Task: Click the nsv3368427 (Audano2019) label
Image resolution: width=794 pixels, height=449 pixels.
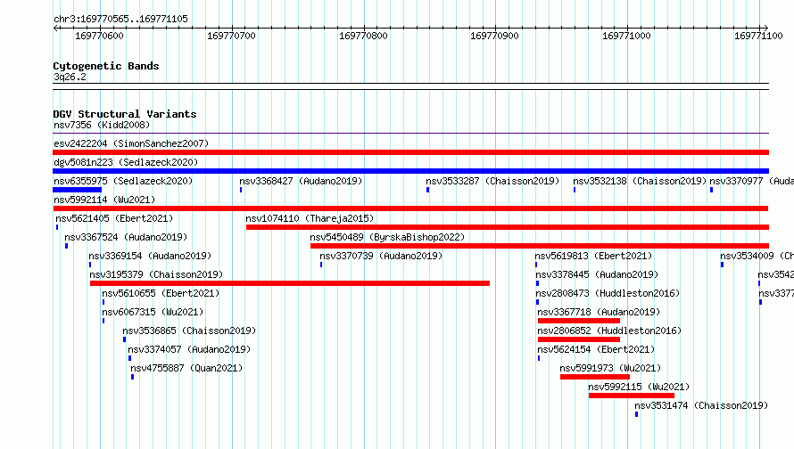Action: (x=301, y=181)
